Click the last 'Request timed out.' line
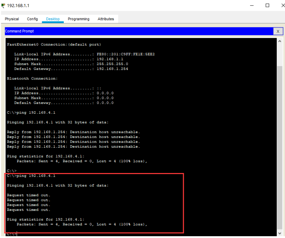 [28, 210]
